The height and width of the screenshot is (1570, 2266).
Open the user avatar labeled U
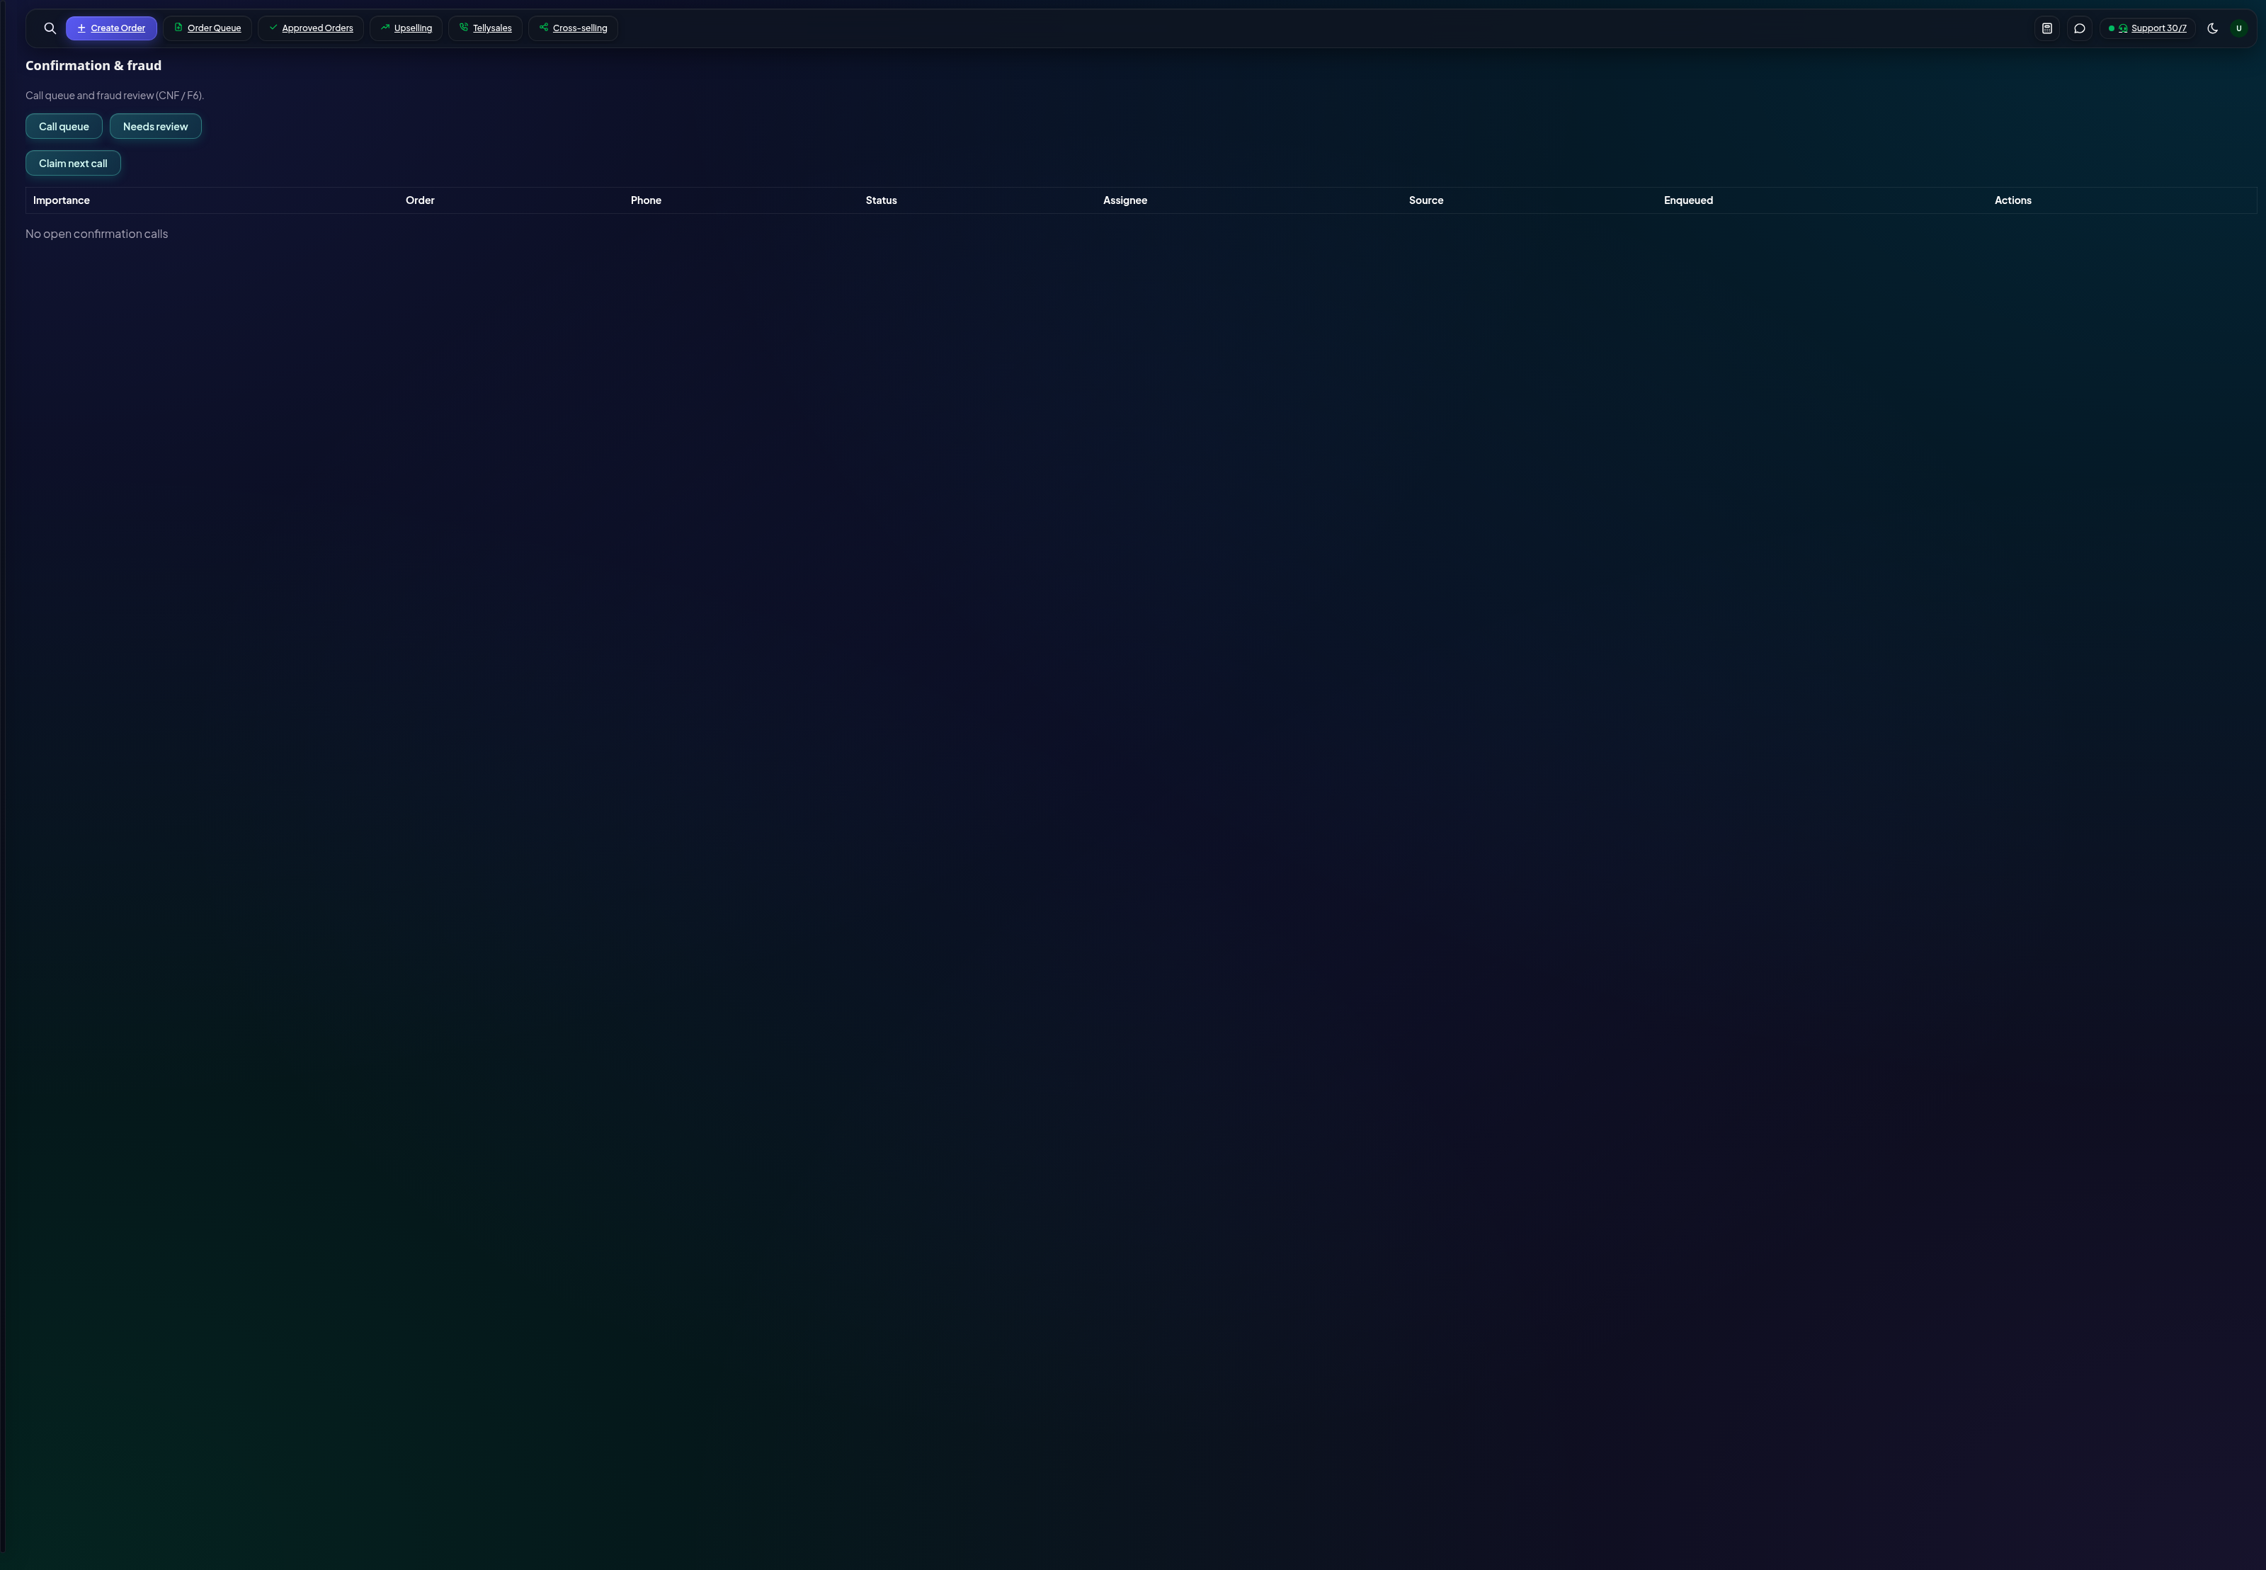(x=2238, y=28)
